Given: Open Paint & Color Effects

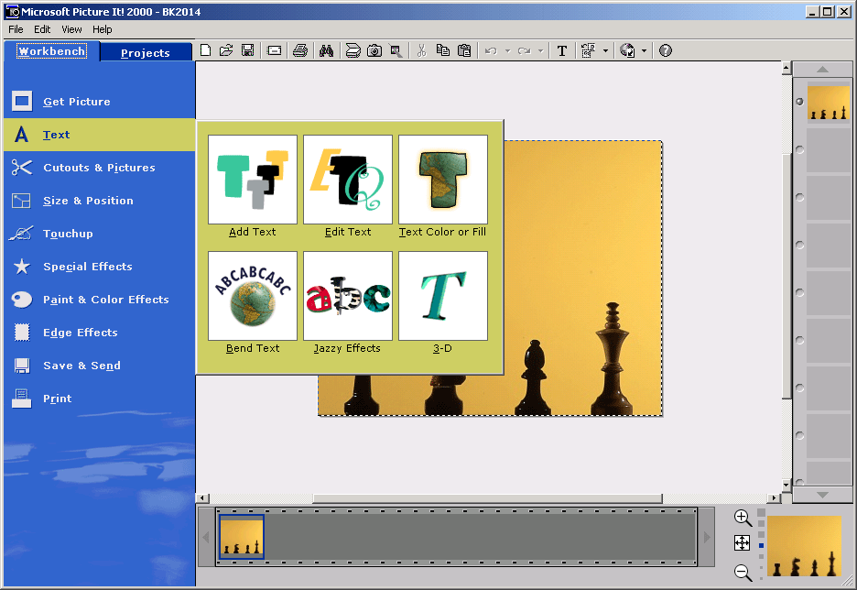Looking at the screenshot, I should (x=100, y=300).
